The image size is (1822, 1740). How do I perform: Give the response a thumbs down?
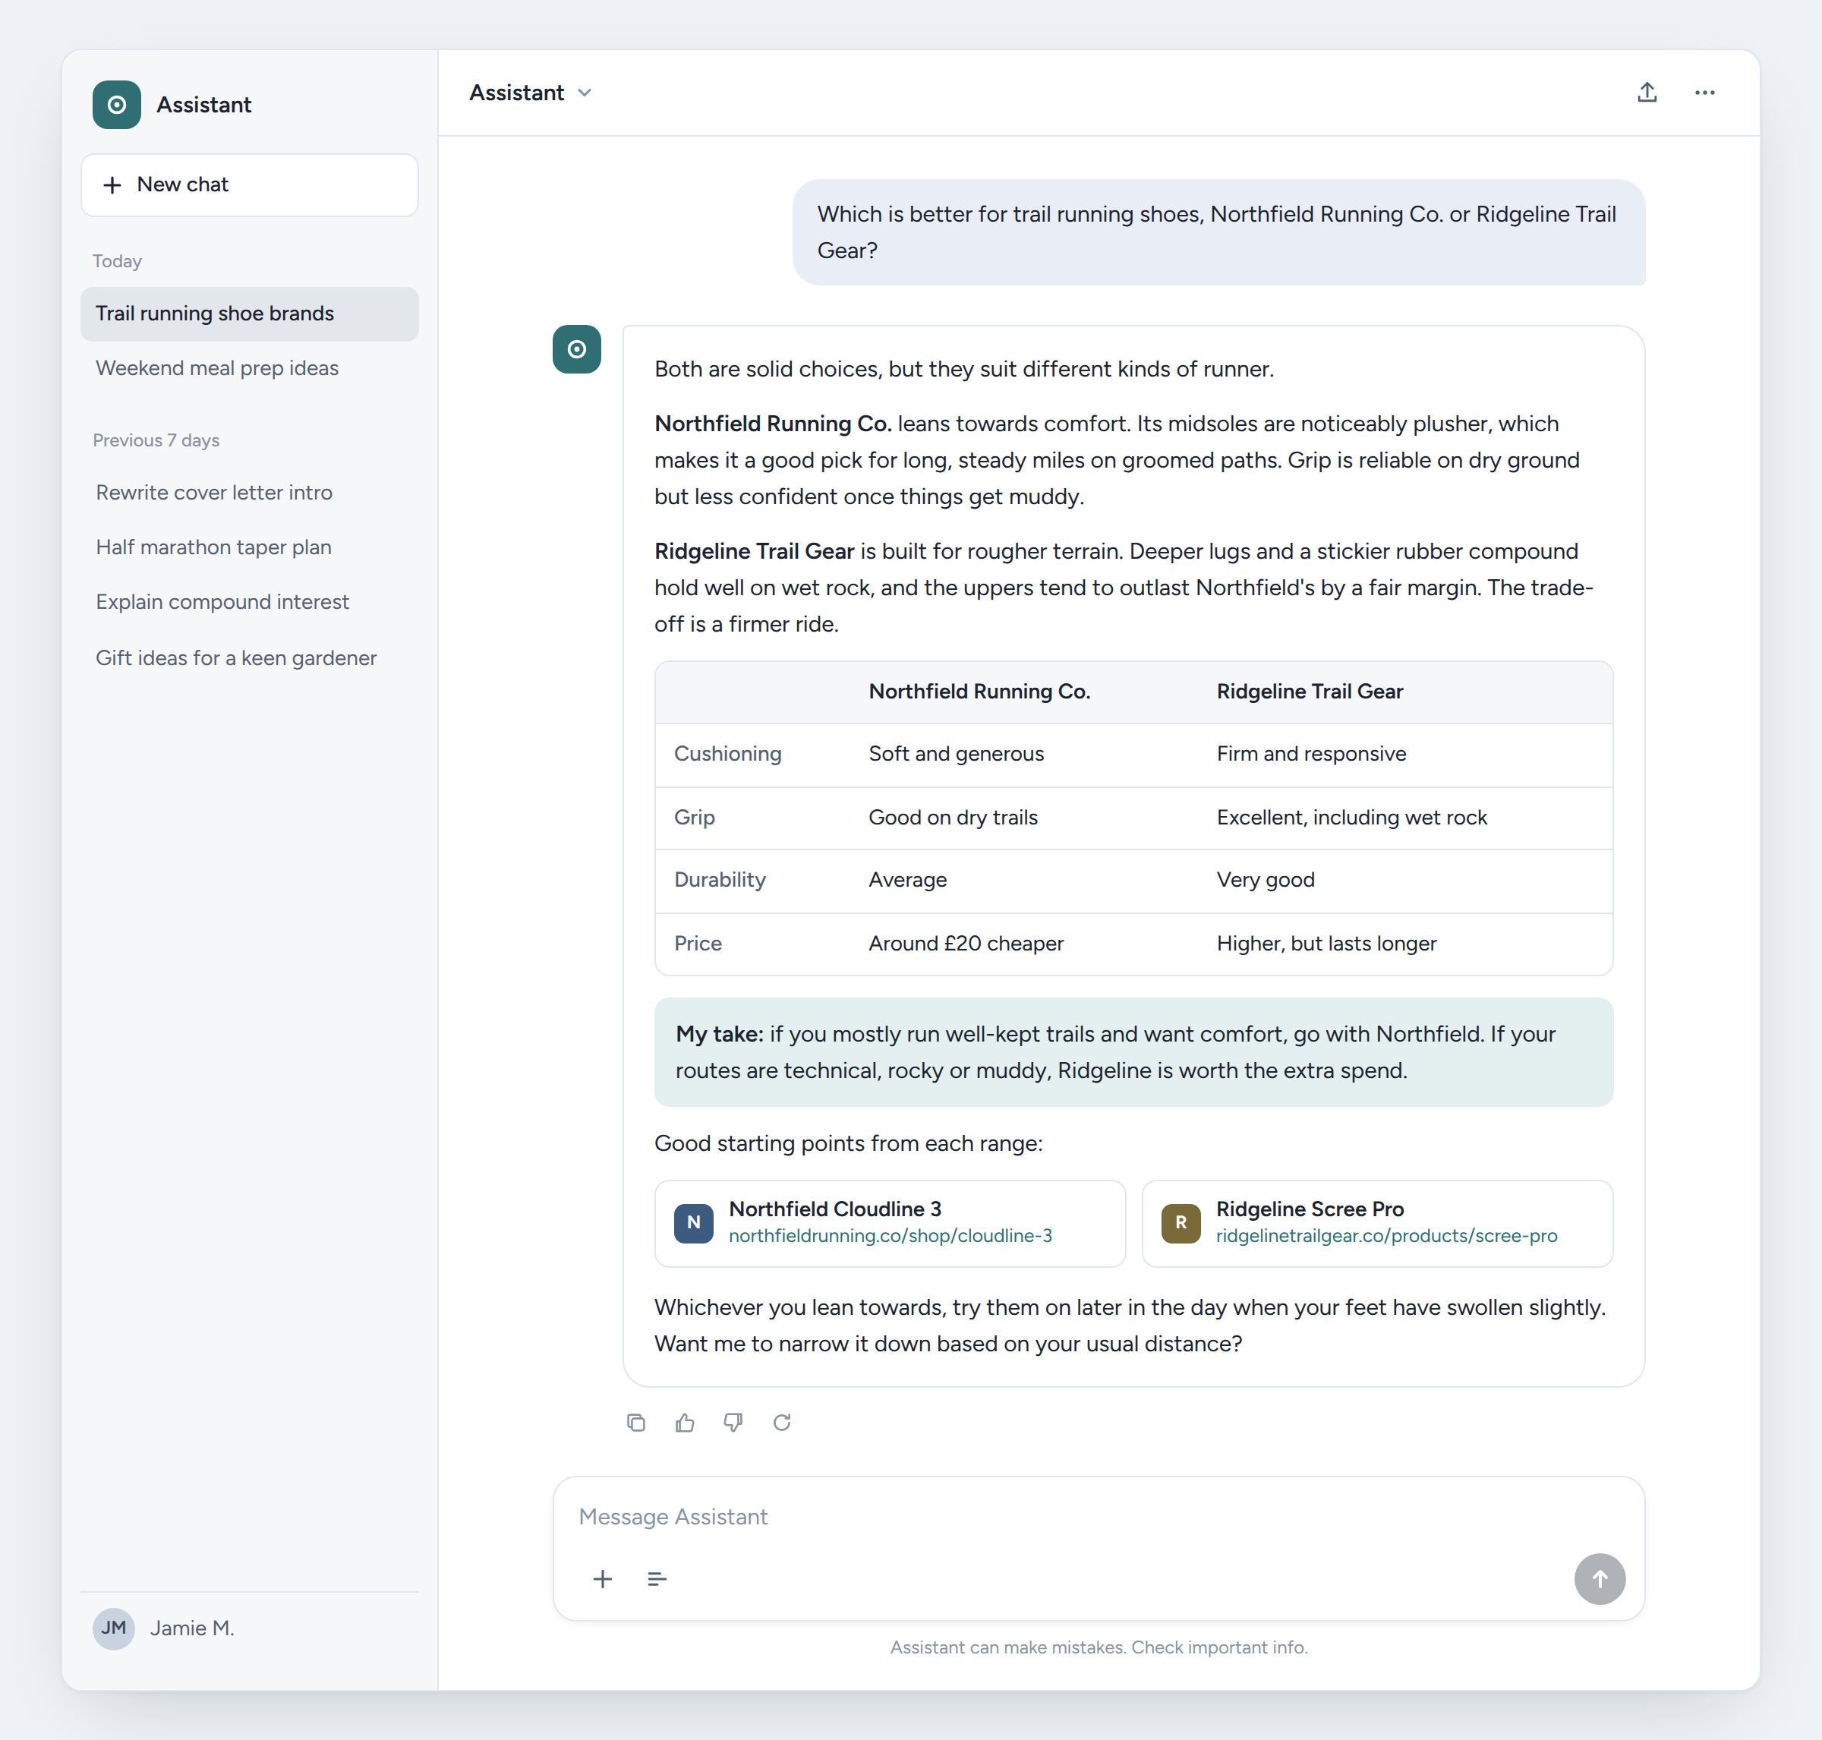[x=733, y=1422]
